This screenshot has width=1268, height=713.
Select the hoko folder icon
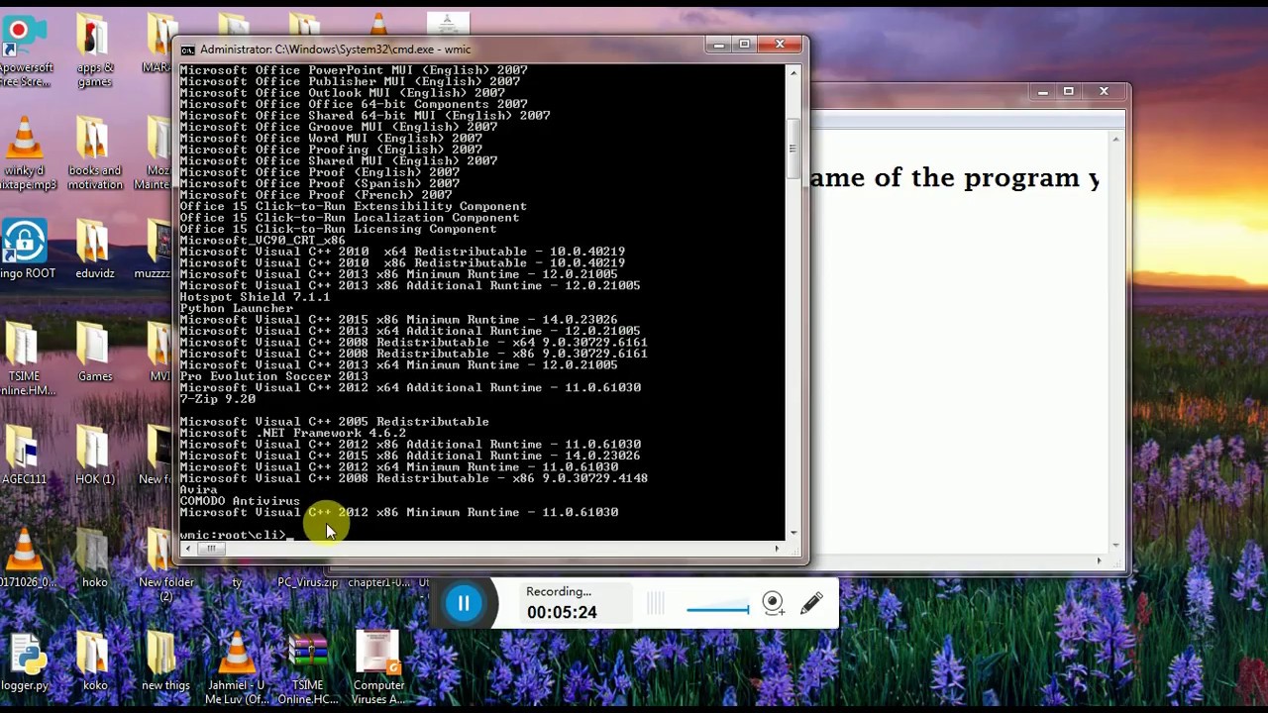(x=95, y=560)
